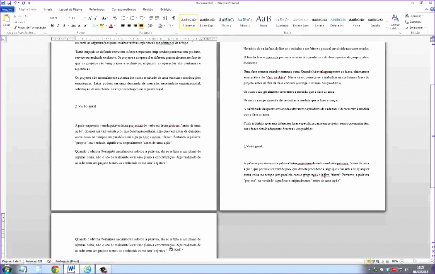This screenshot has height=274, width=435.
Task: Click the borders icon
Action: (x=169, y=26)
